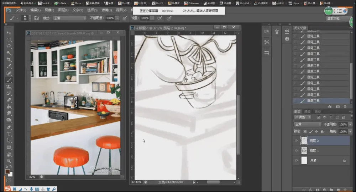
Task: Open the layer blend mode 正常 dropdown
Action: (307, 124)
